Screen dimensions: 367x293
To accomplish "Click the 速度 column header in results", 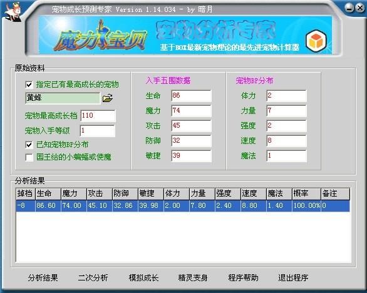I will (254, 194).
